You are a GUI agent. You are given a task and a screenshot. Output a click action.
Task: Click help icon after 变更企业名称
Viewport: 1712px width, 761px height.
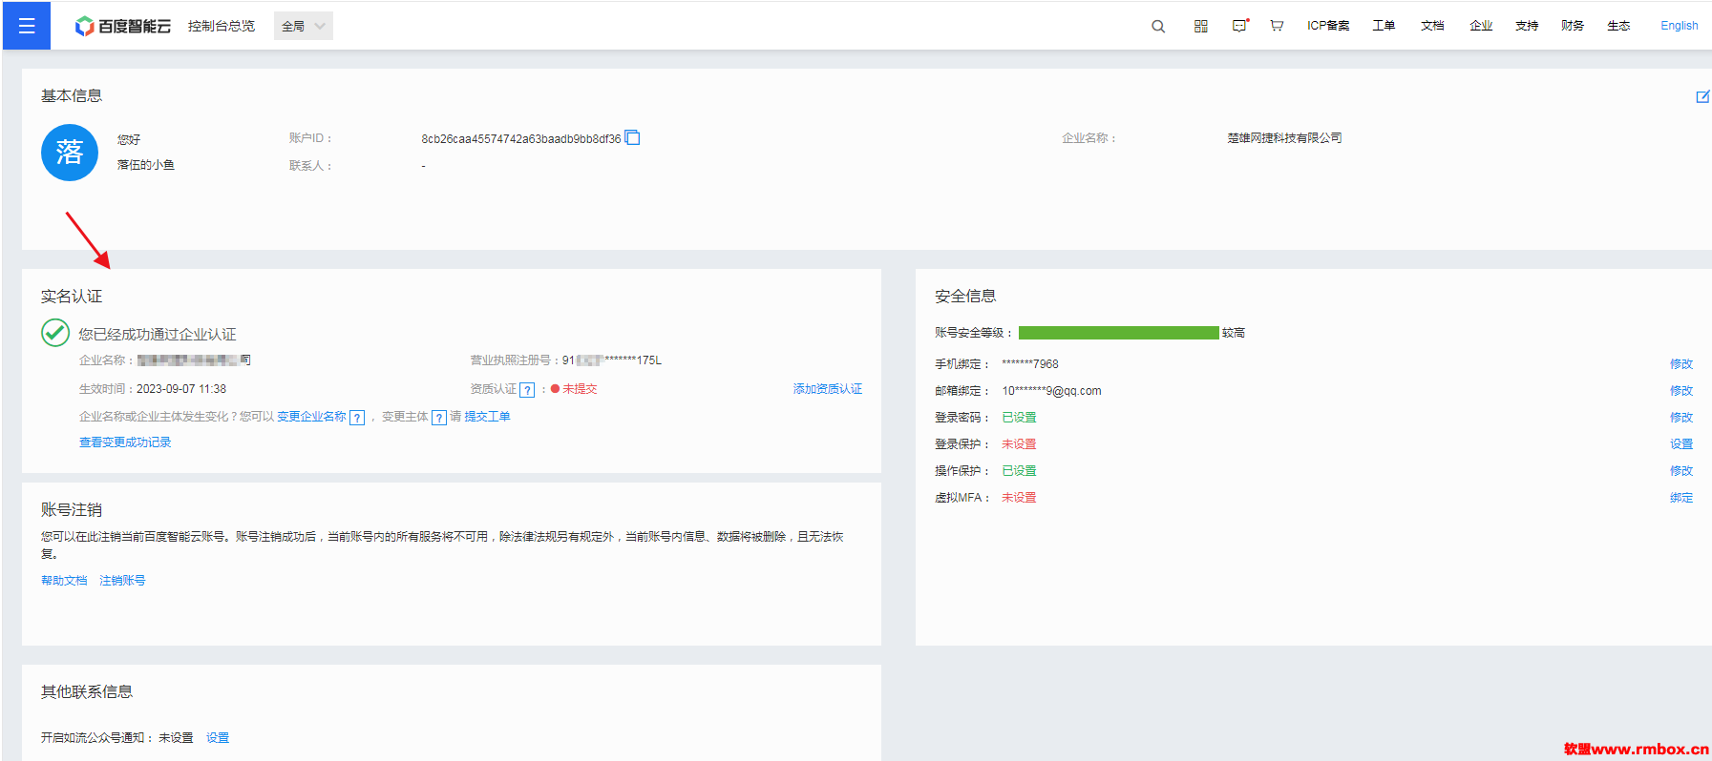tap(357, 418)
